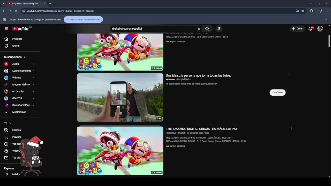Viewport: 331px width, 186px height.
Task: Click the Shorts icon in sidebar
Action: click(6, 46)
